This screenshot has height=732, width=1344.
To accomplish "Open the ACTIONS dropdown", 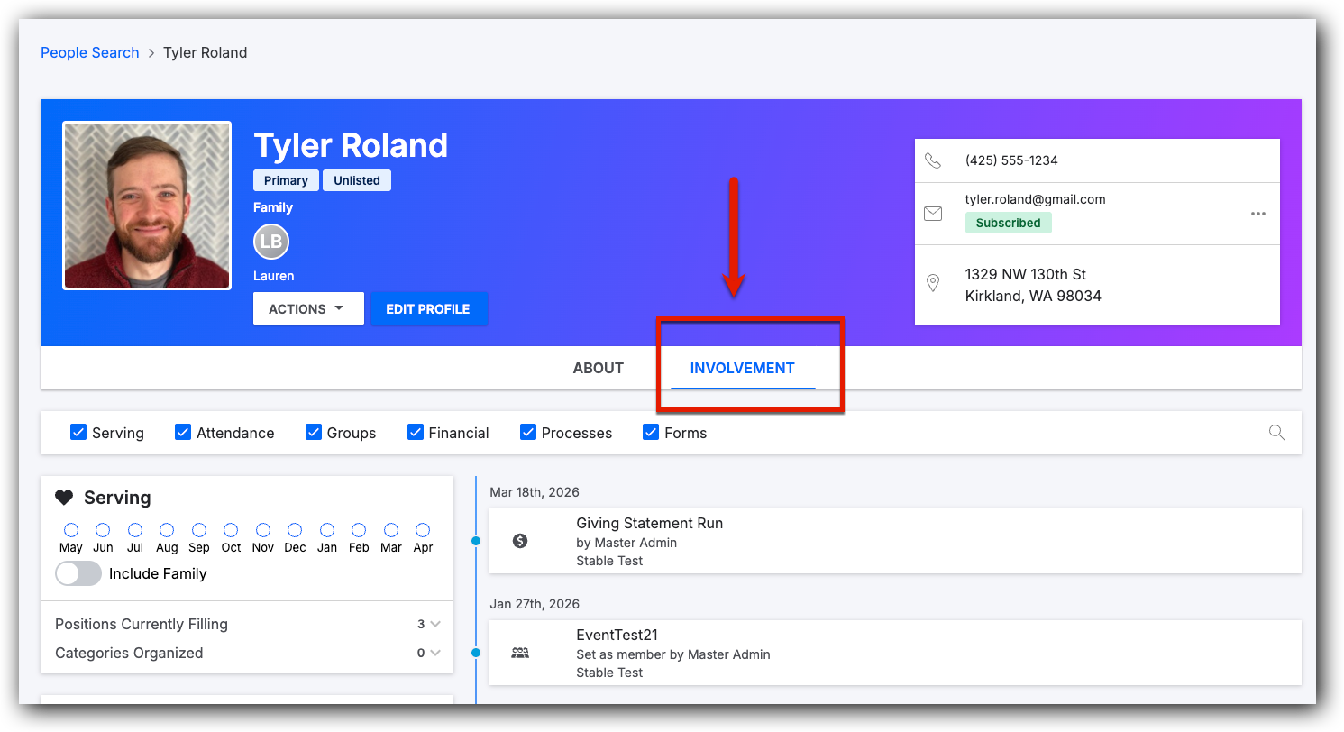I will tap(308, 308).
